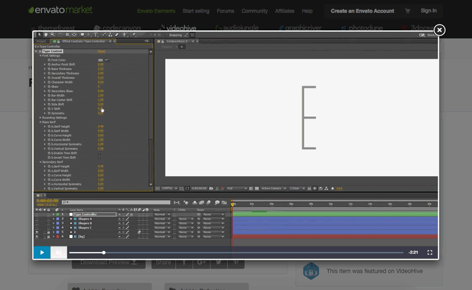Open the Full resolution dropdown
Screen dimensions: 472x290
[237, 188]
